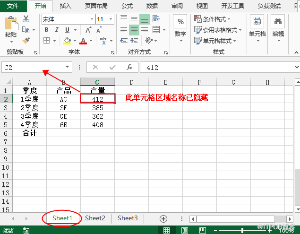Apply red font color A
This screenshot has height=234, width=300.
coord(83,41)
